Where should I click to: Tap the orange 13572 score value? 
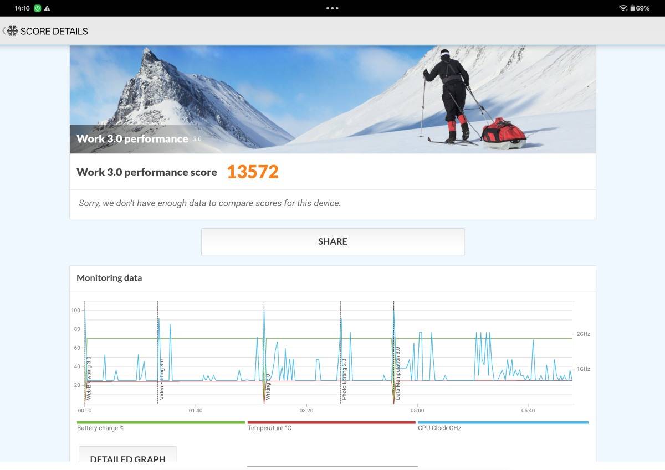pos(252,172)
